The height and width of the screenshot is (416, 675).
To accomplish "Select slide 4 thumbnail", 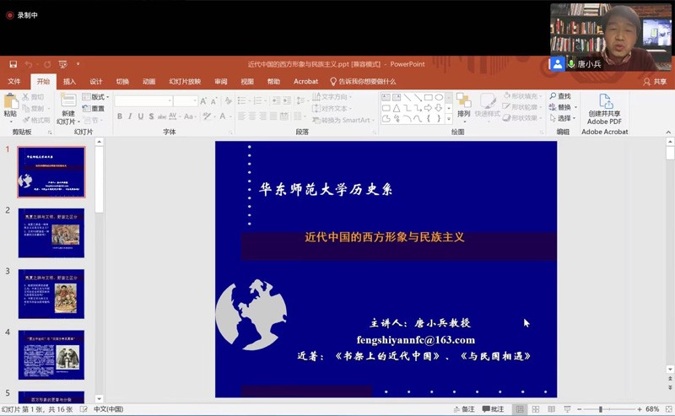I will (x=51, y=355).
